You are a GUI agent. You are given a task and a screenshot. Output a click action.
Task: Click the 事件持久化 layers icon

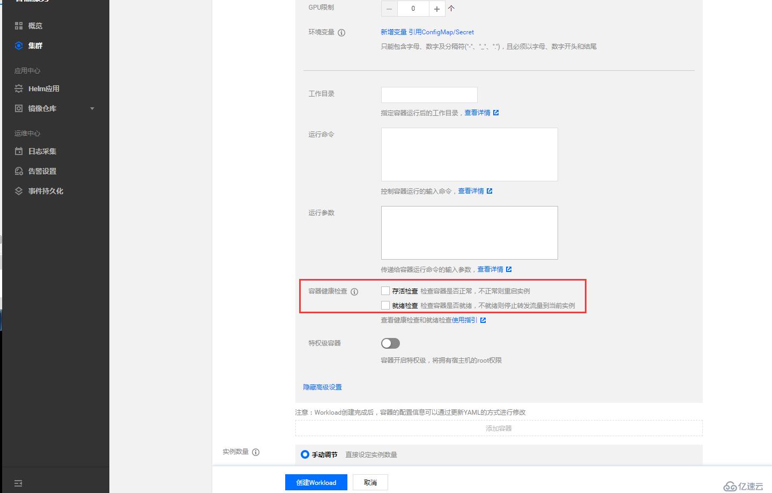pyautogui.click(x=19, y=191)
